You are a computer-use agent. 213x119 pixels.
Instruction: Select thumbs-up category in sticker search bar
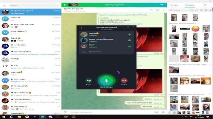point(197,10)
